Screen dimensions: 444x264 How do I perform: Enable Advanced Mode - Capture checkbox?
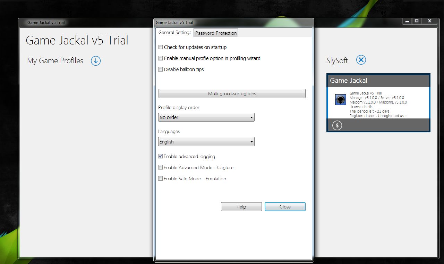tap(160, 167)
